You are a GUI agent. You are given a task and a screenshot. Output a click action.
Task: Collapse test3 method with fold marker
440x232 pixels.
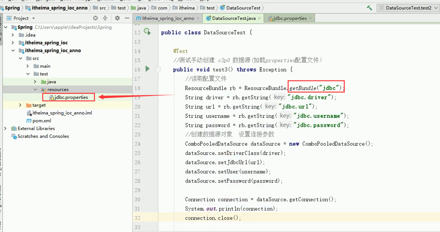158,70
